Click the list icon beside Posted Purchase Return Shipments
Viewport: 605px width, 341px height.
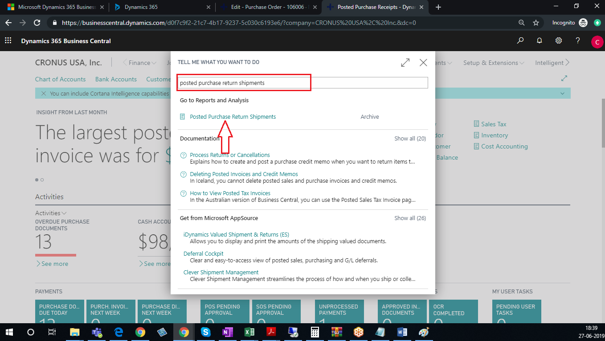click(x=183, y=116)
